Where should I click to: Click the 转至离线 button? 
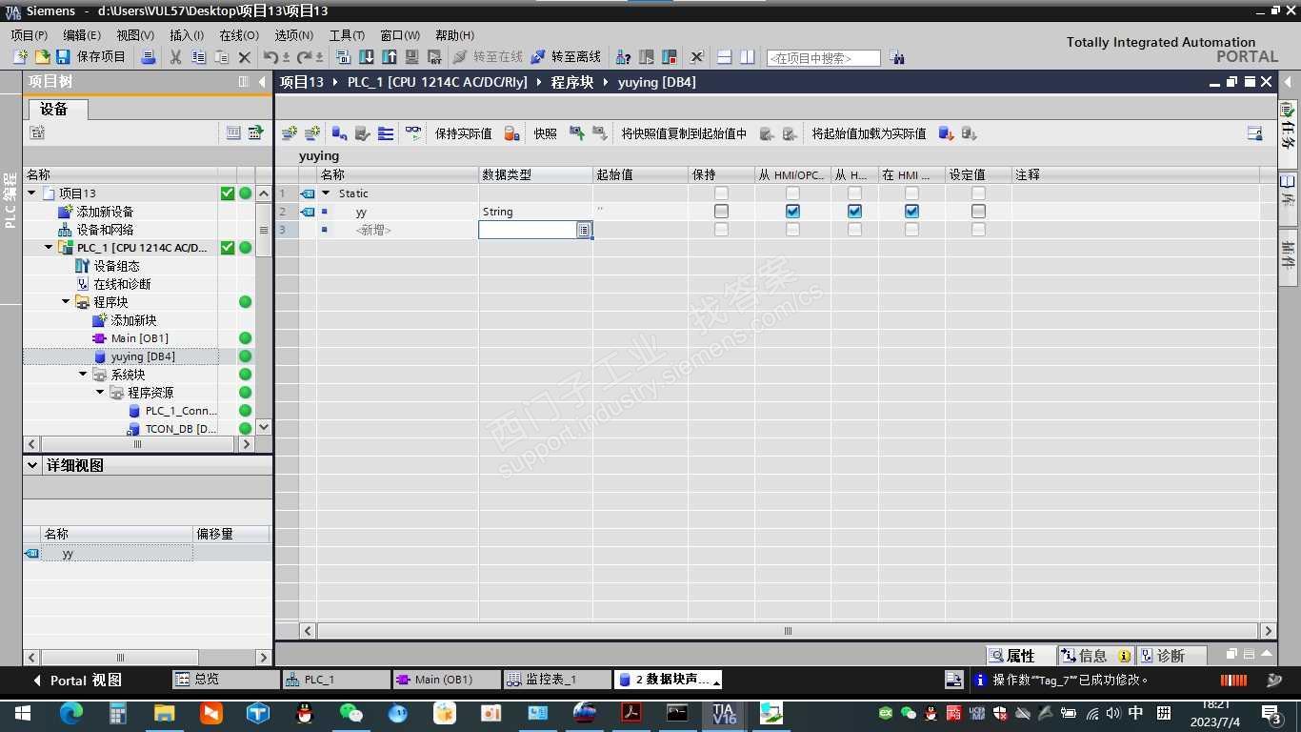[566, 57]
